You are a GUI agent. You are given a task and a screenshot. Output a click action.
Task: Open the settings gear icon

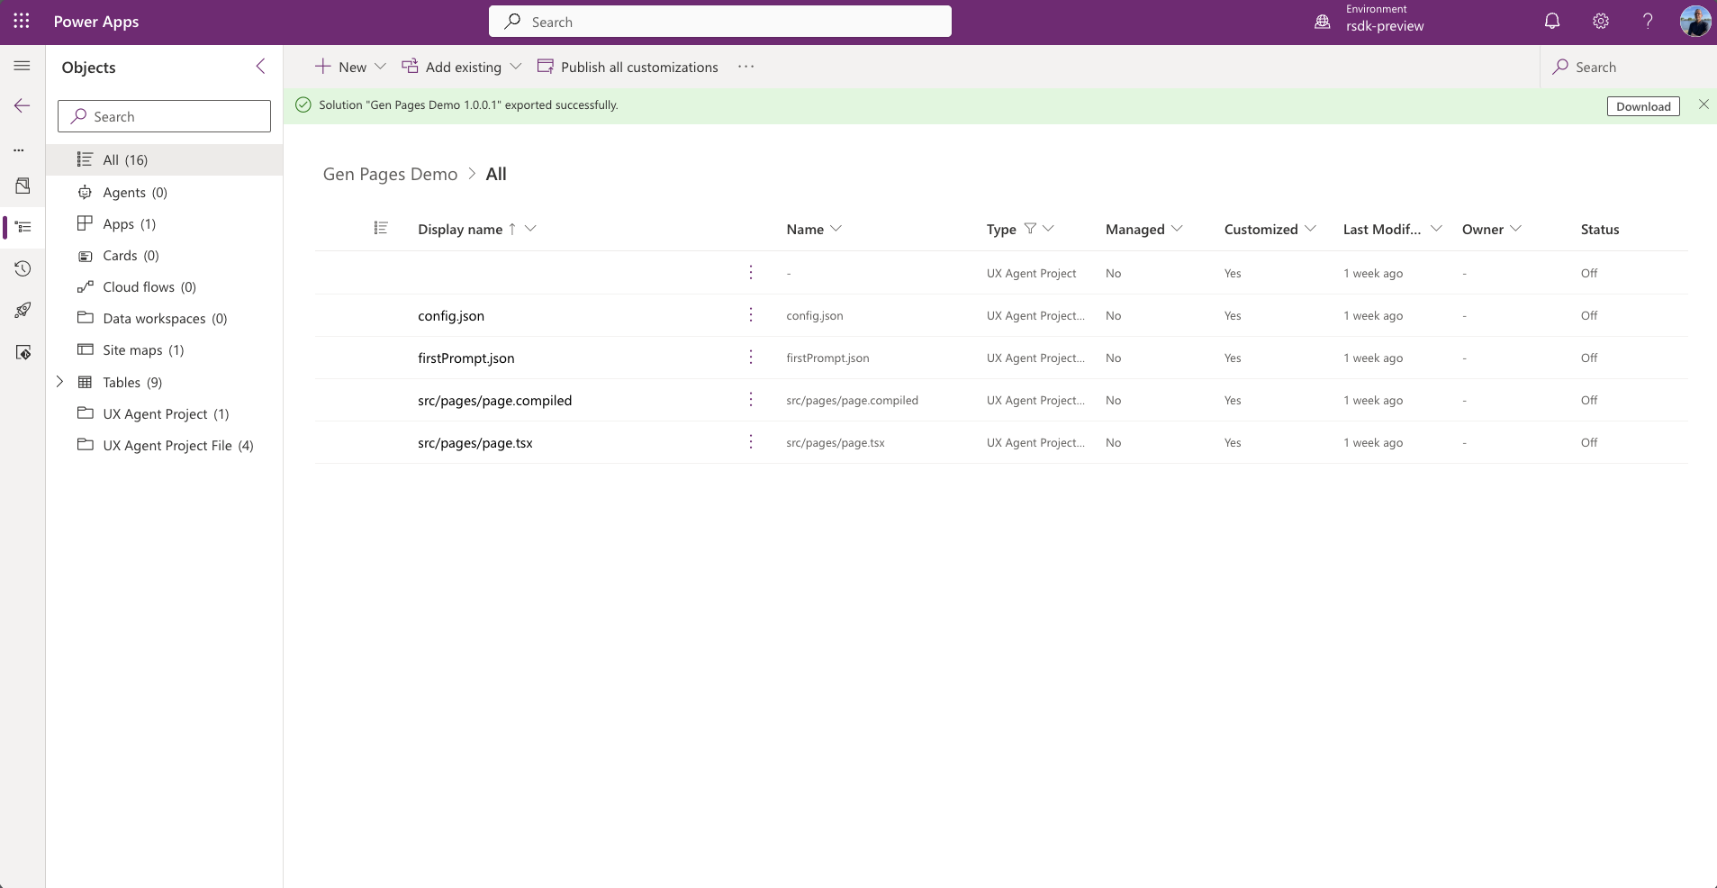1600,22
